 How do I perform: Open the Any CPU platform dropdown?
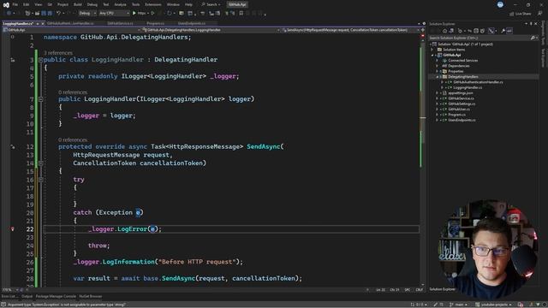tap(114, 14)
